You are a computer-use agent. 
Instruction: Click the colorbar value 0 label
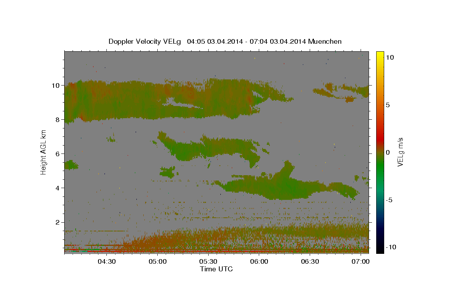[x=388, y=152]
